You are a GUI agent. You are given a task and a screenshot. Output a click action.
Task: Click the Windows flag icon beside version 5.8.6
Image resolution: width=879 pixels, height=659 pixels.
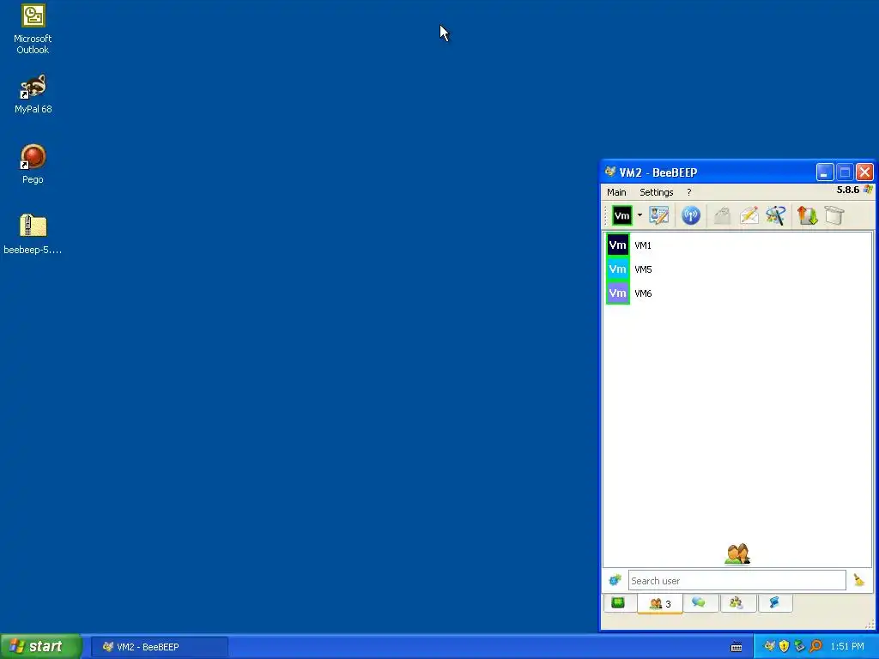(868, 190)
